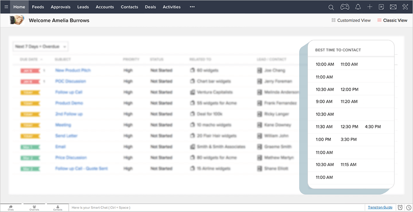Open Channels in the bottom bar
The width and height of the screenshot is (413, 212).
point(34,208)
